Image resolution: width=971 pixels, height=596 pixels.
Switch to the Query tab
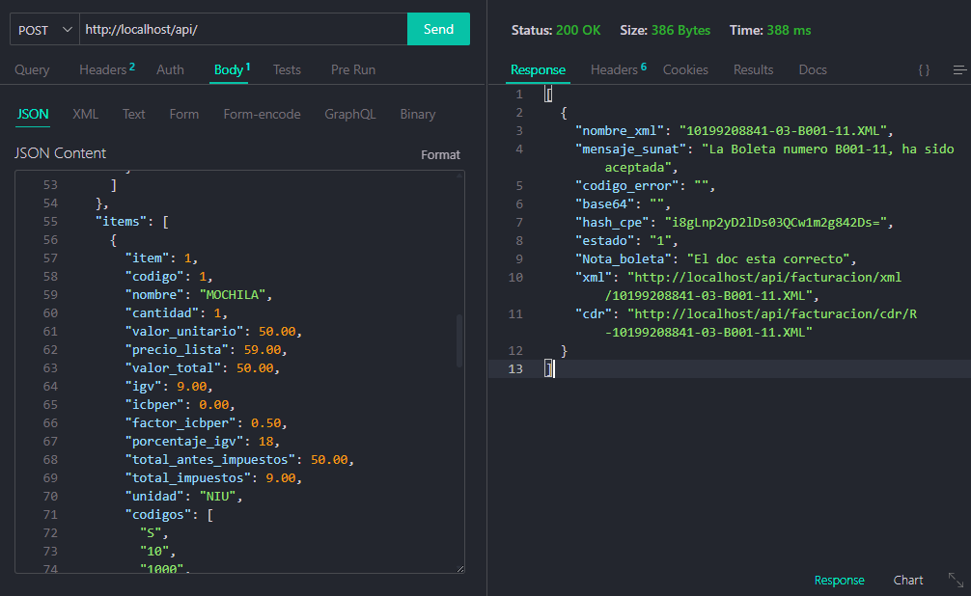[32, 69]
